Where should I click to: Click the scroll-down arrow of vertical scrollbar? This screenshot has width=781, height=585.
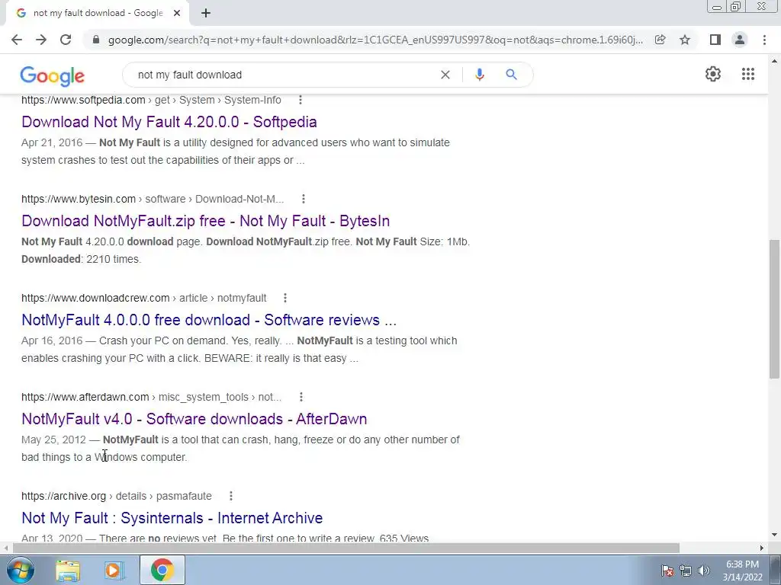pyautogui.click(x=774, y=535)
